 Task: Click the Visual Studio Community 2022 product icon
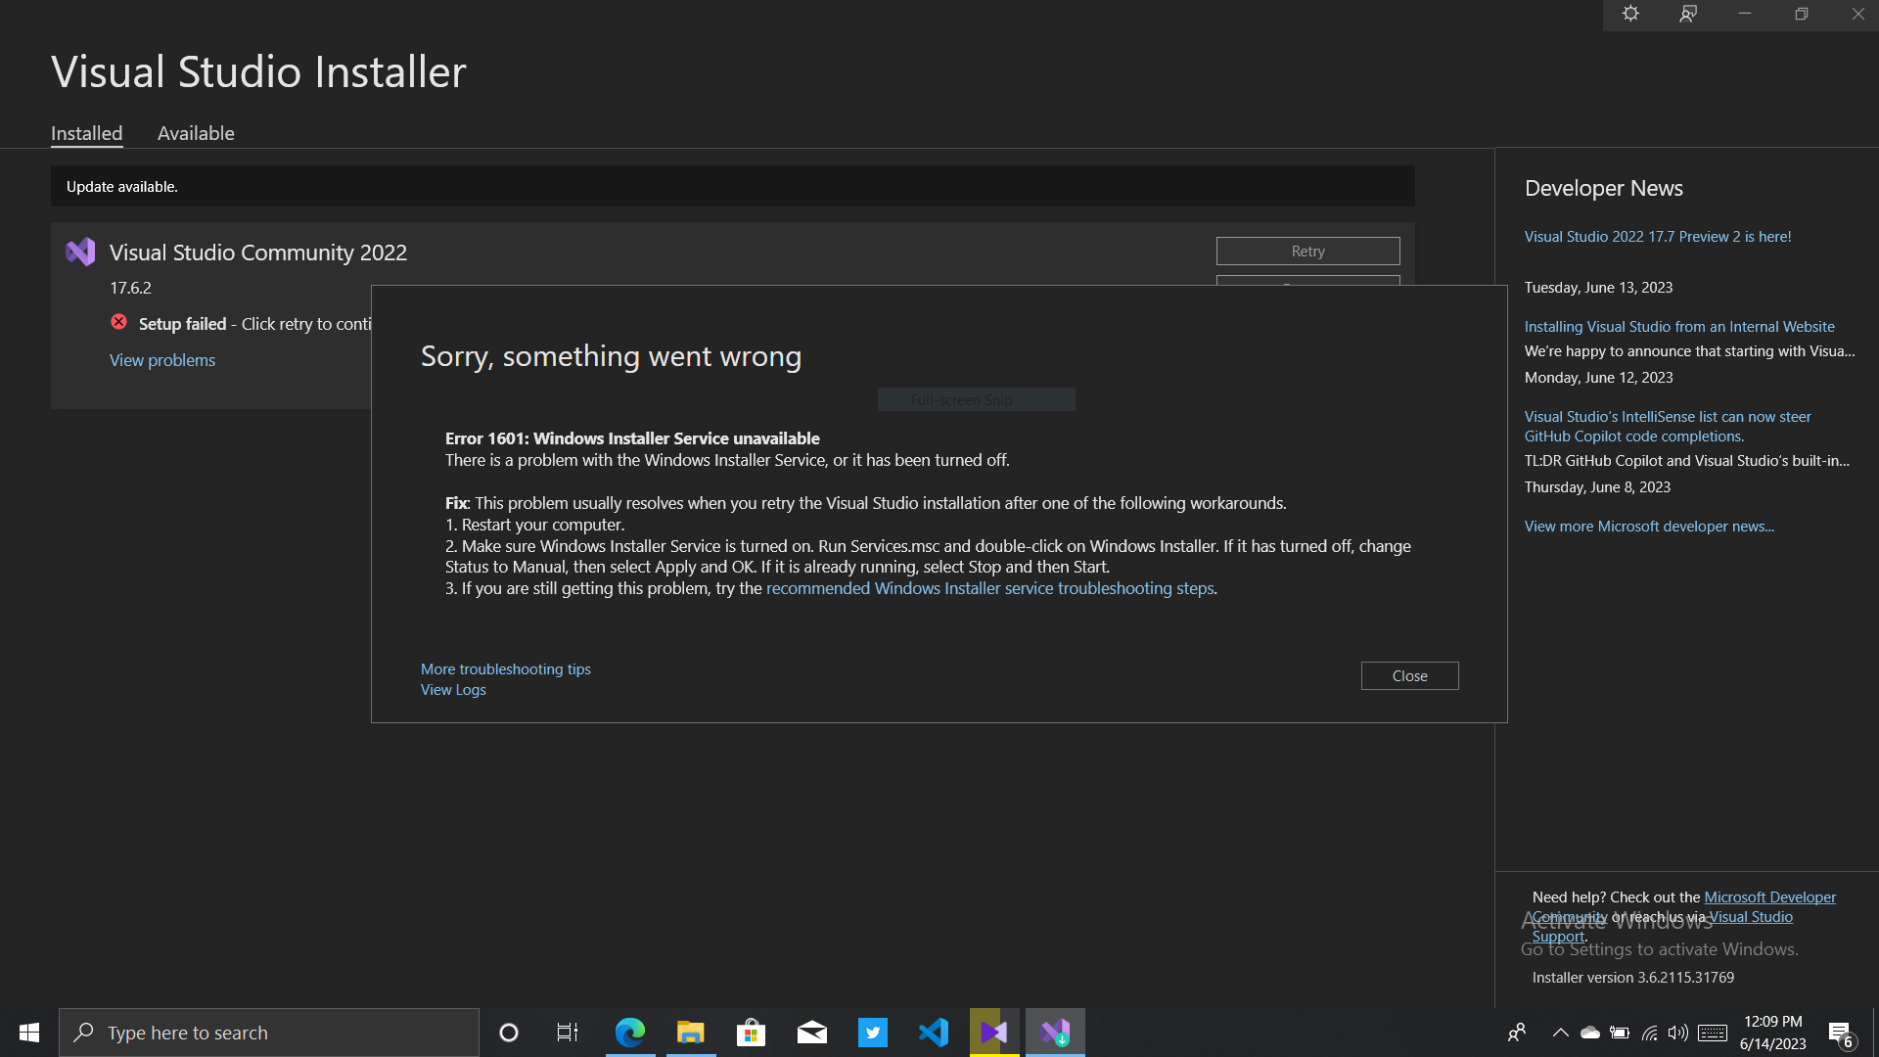point(80,252)
